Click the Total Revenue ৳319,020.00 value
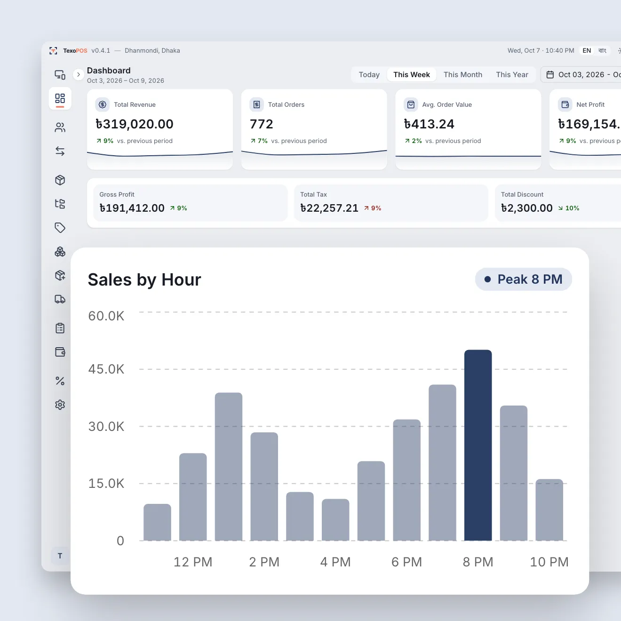The width and height of the screenshot is (621, 621). point(135,124)
